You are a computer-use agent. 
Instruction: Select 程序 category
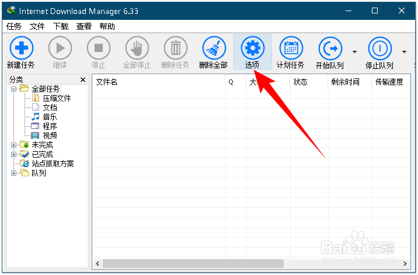(50, 126)
